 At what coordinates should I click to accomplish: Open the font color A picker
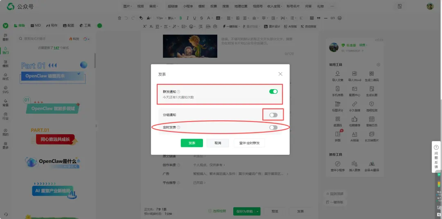210,18
